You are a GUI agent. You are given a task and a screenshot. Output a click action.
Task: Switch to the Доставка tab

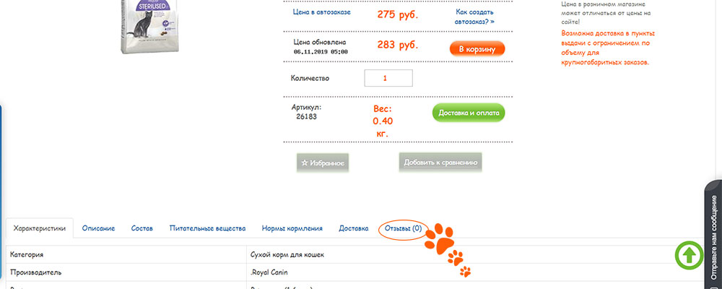coord(354,228)
